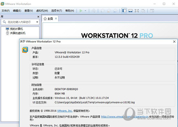The width and height of the screenshot is (178, 127).
Task: Click the VMware, Inc. copyright link
Action: tap(65, 111)
